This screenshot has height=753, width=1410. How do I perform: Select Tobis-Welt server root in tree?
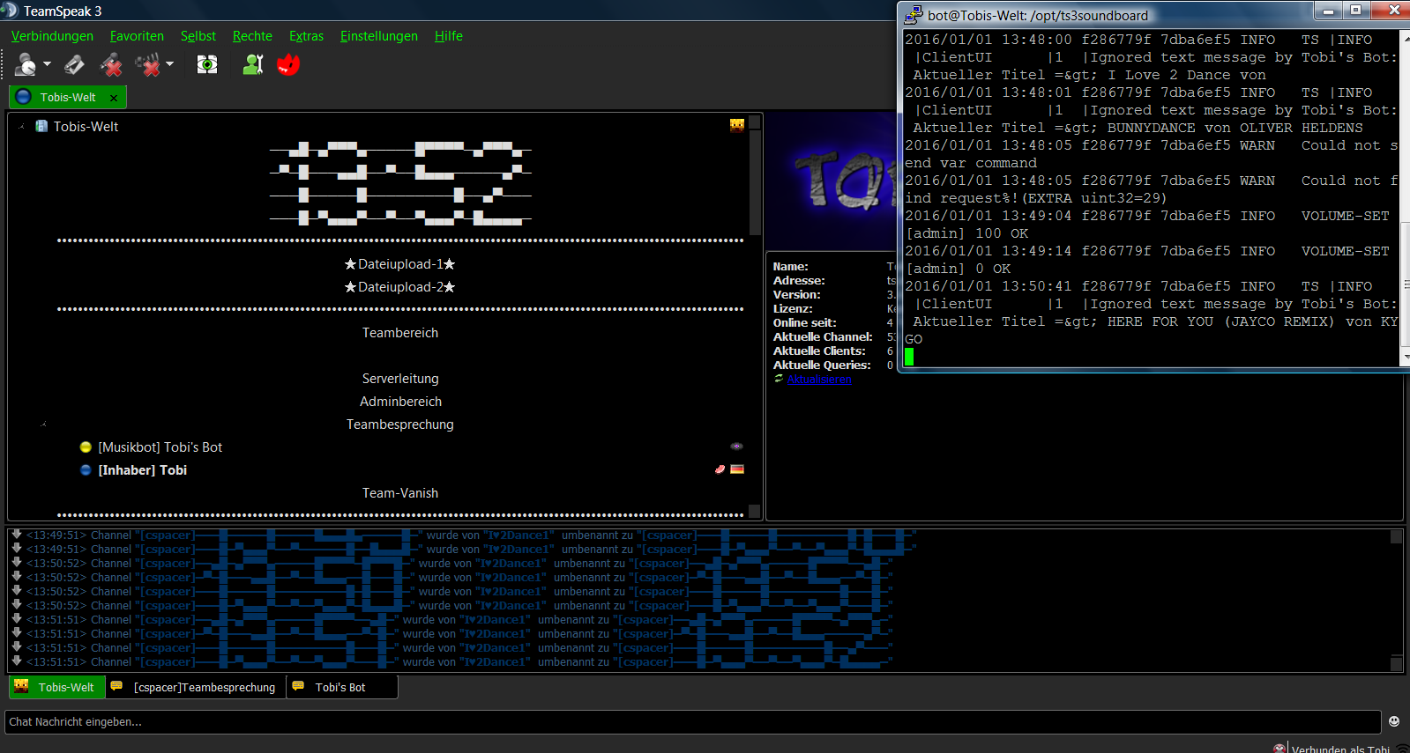point(86,127)
